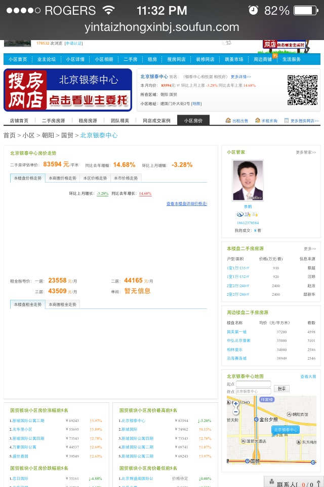Click the 搜索 map button
Viewport: 324px width, 487px height.
[x=281, y=389]
